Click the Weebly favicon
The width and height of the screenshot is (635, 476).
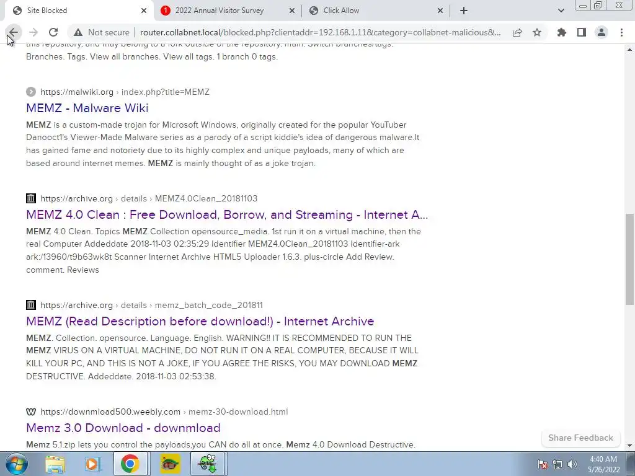click(31, 412)
